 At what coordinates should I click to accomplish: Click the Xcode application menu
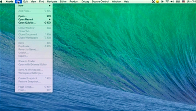[10, 2]
